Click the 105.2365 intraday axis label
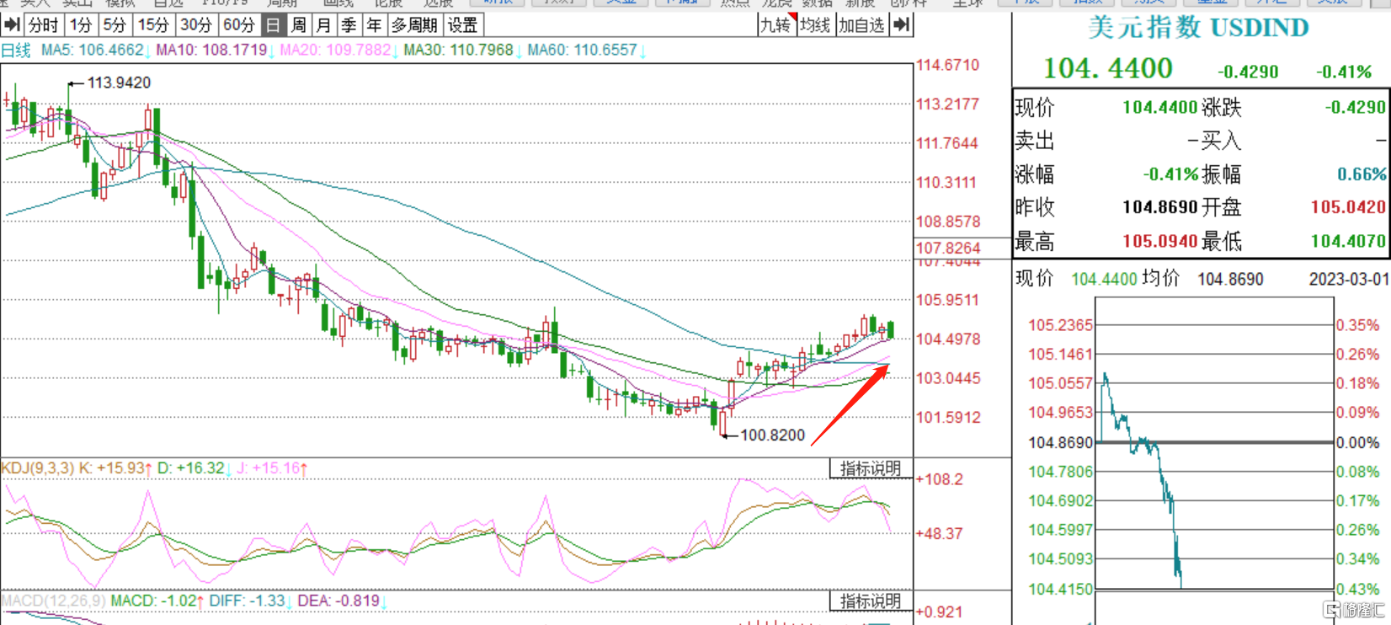Screen dimensions: 1391x625 (1060, 325)
